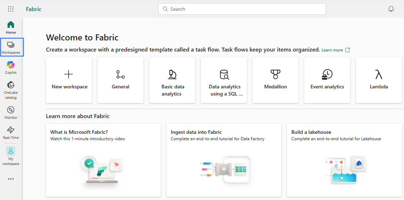The height and width of the screenshot is (200, 404).
Task: Open the Build a lakehouse tutorial card
Action: click(x=344, y=160)
